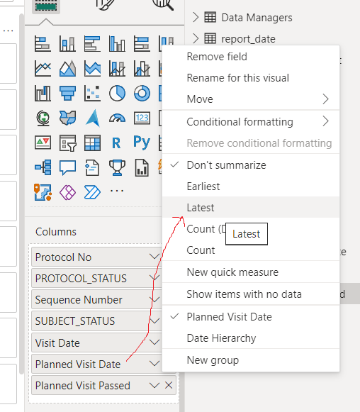Expand the report_date table
Viewport: 360px width, 412px height.
click(196, 39)
